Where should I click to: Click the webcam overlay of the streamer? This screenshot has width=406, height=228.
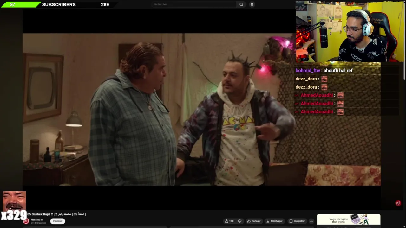(350, 32)
